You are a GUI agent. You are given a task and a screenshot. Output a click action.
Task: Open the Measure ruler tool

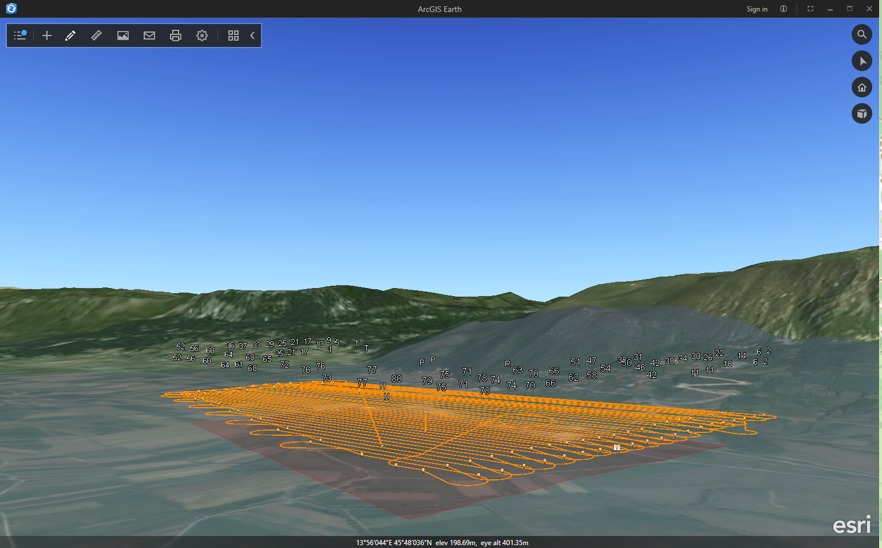97,36
